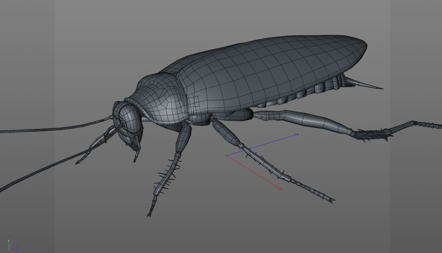The height and width of the screenshot is (253, 442).
Task: Click the blue Z-axis arrow of the gizmo
Action: [262, 145]
